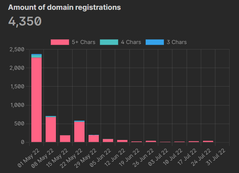Viewport: 239px width, 173px height.
Task: Click the 2,500 y-axis label
Action: tap(16, 49)
